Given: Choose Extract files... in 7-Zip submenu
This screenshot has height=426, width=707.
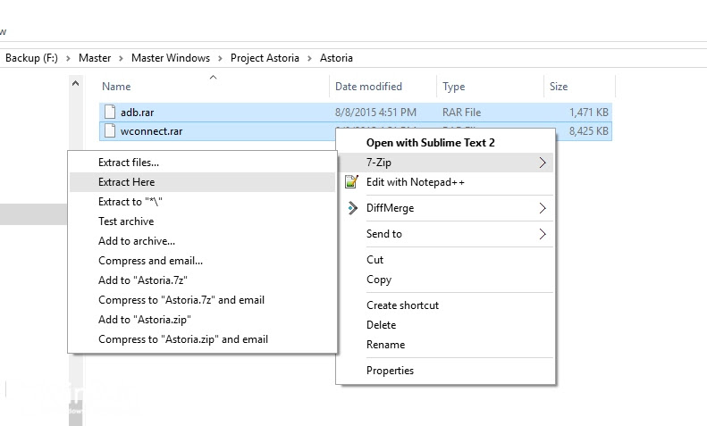Looking at the screenshot, I should click(x=202, y=163).
